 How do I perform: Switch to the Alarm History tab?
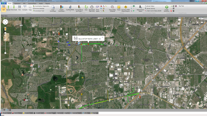(17, 113)
